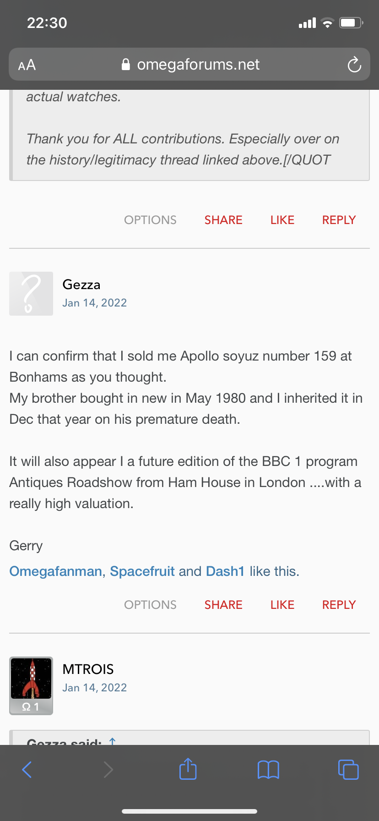Image resolution: width=379 pixels, height=821 pixels.
Task: Open the Safari tabs overview icon
Action: [x=348, y=769]
